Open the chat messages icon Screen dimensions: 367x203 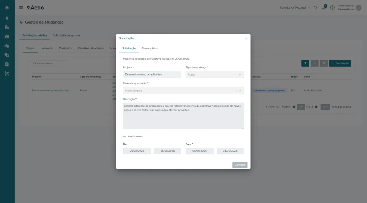(x=315, y=8)
